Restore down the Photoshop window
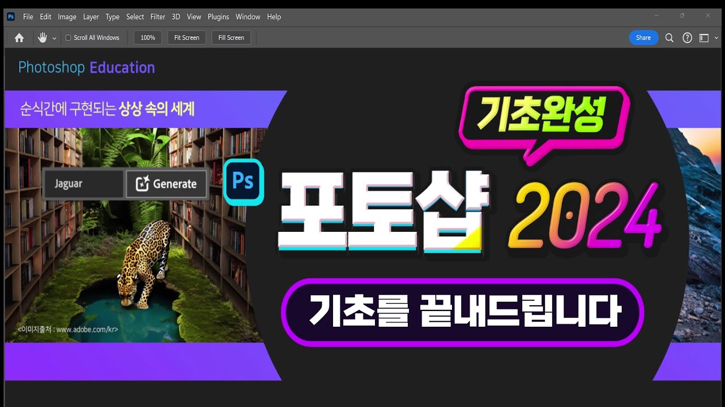 (682, 16)
